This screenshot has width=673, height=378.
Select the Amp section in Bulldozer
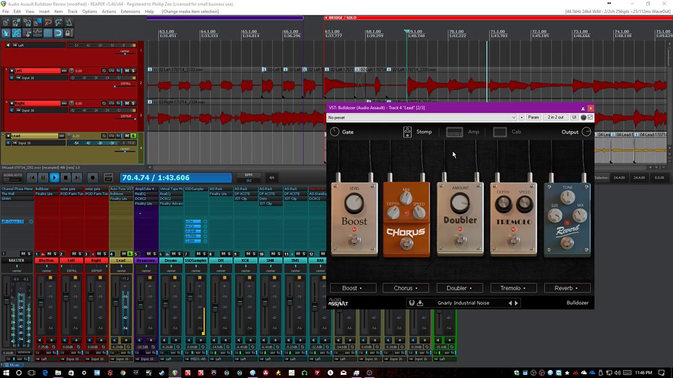tap(463, 132)
